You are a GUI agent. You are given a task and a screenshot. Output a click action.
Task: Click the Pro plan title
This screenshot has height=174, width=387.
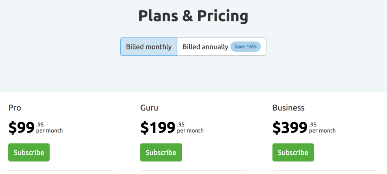[15, 108]
